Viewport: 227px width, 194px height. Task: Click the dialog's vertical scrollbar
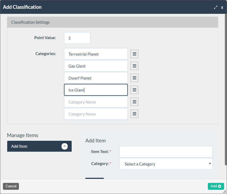[x=226, y=90]
